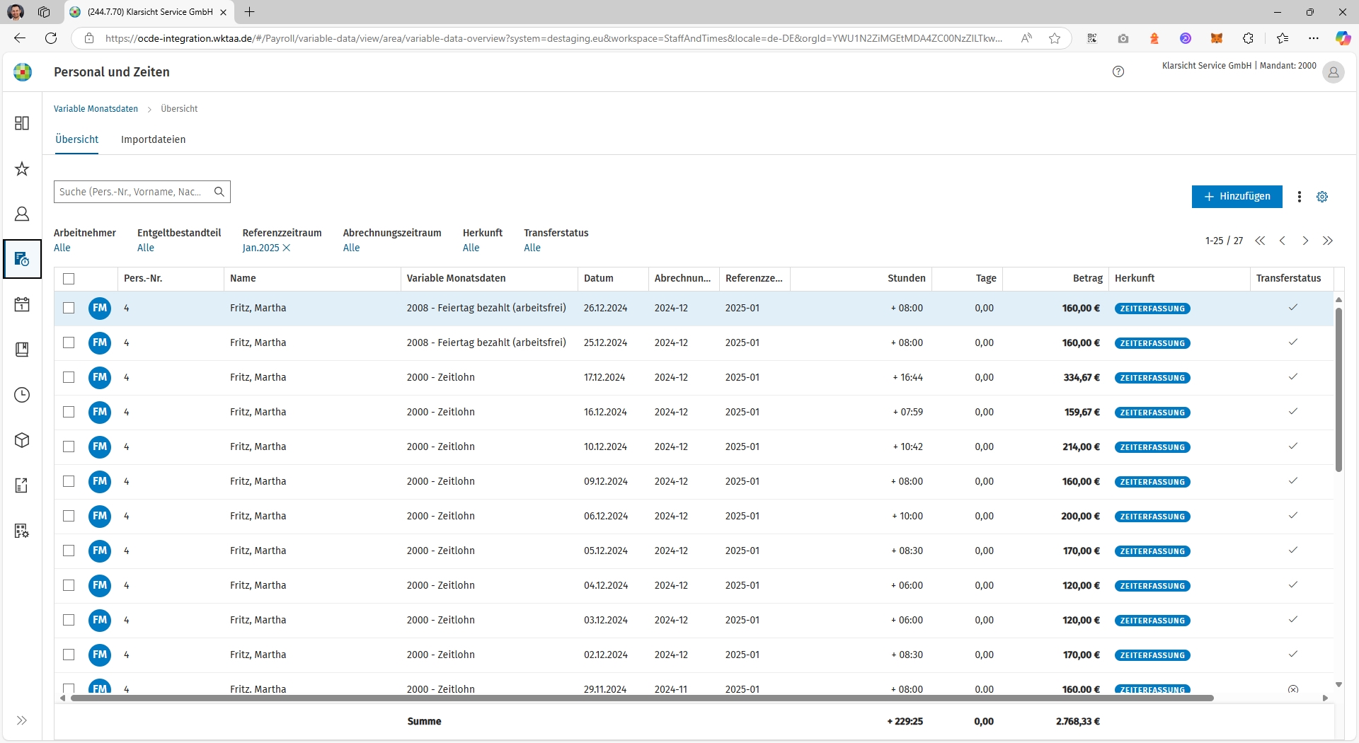Open the calendar icon in the sidebar
The image size is (1359, 743).
coord(22,304)
